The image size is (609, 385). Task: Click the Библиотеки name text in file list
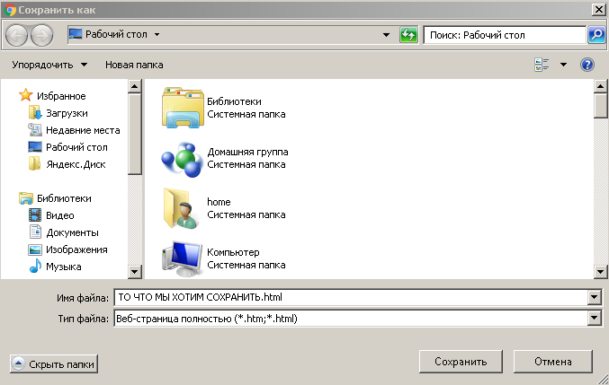click(x=234, y=101)
